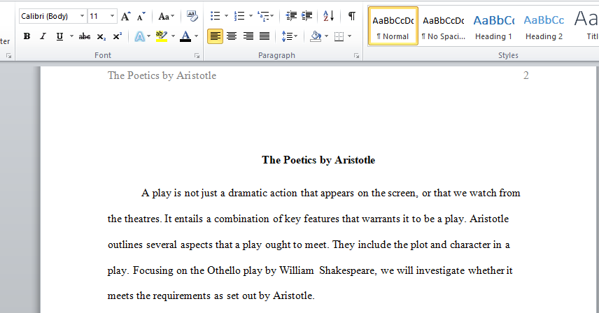Open the Shading dropdown arrow
This screenshot has height=313, width=599.
[327, 36]
